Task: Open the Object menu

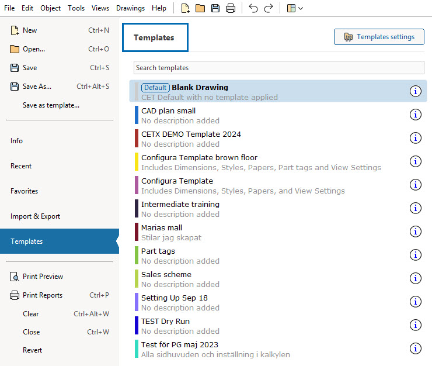Action: (x=50, y=8)
